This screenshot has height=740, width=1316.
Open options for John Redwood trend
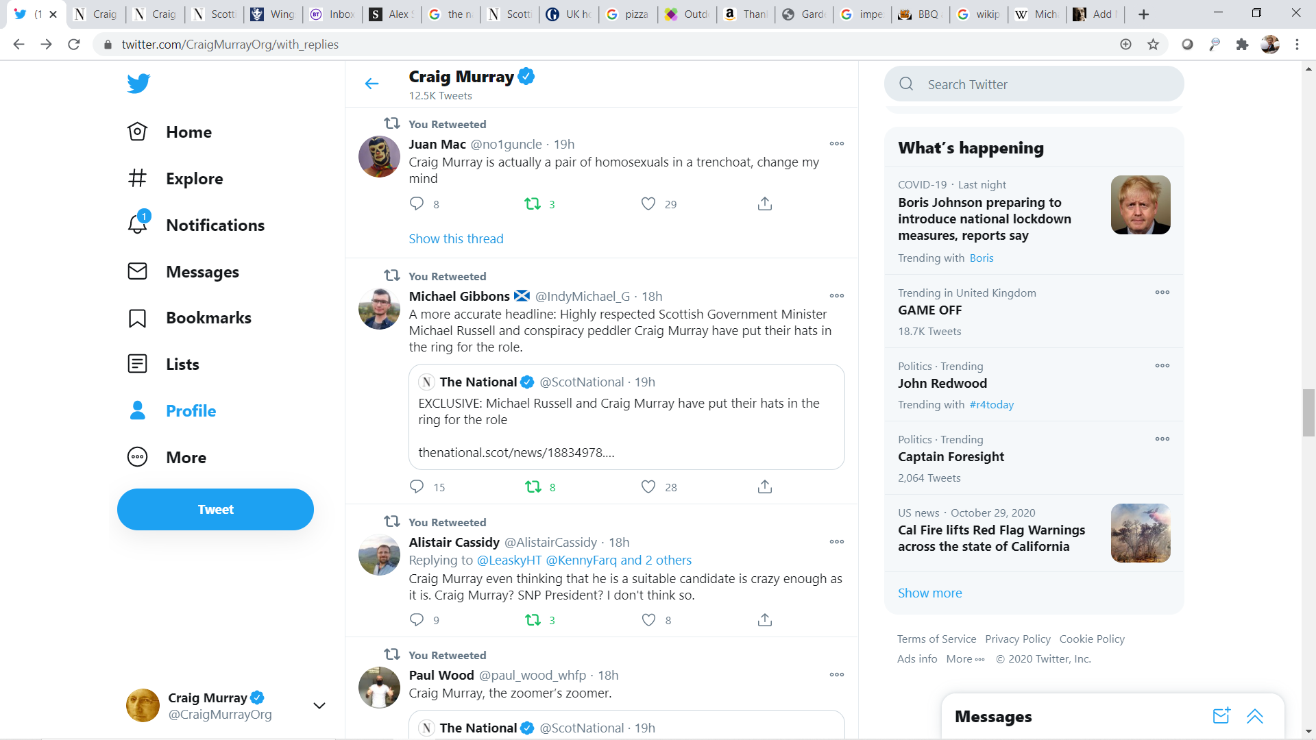coord(1162,366)
